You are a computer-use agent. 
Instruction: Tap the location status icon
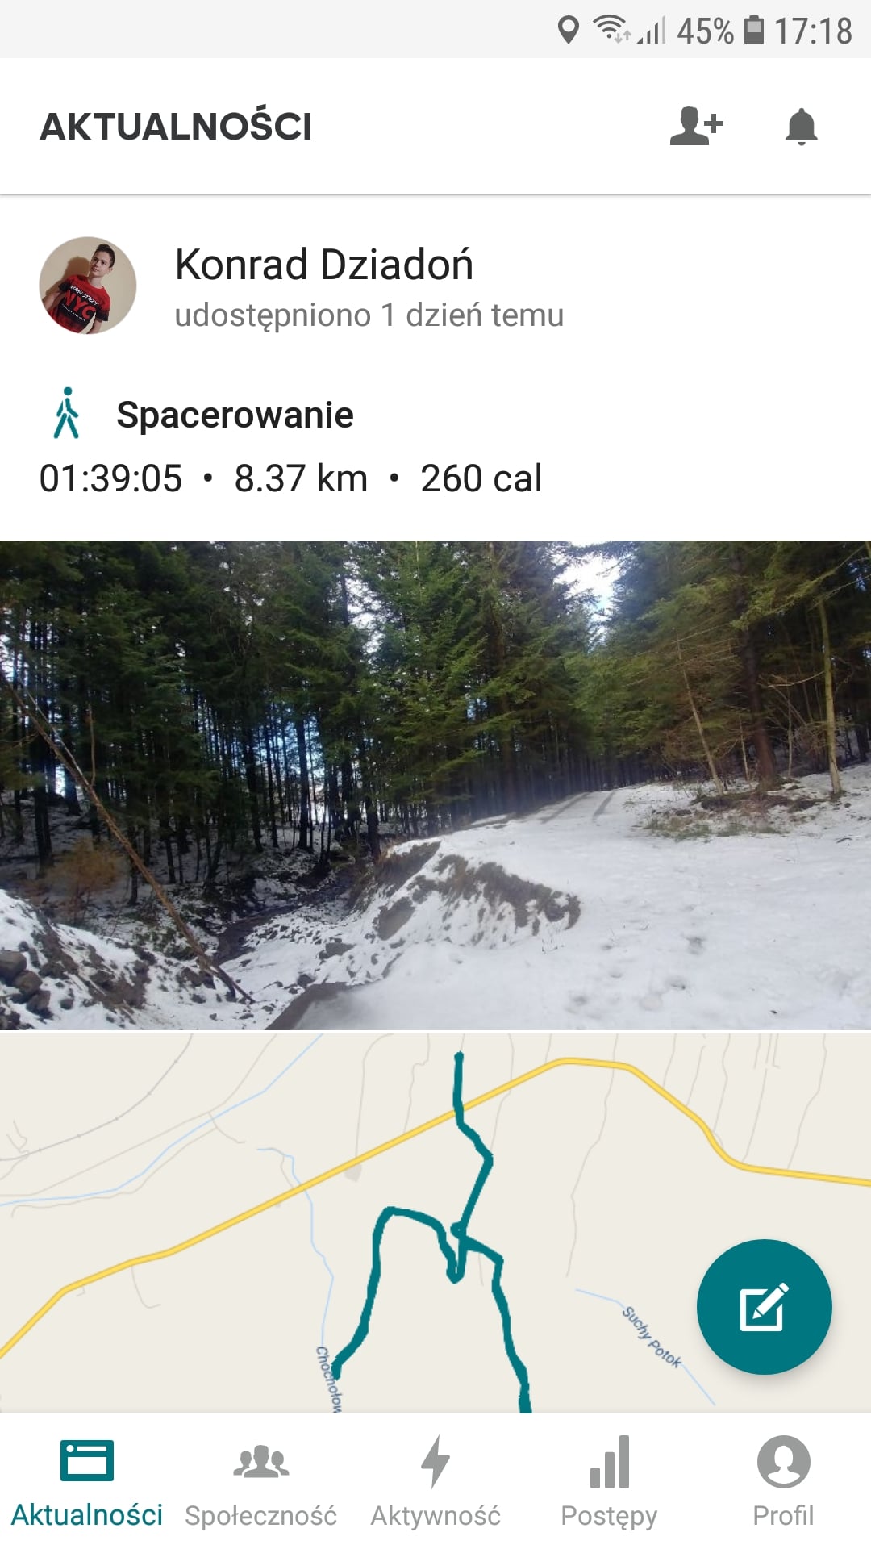coord(569,30)
